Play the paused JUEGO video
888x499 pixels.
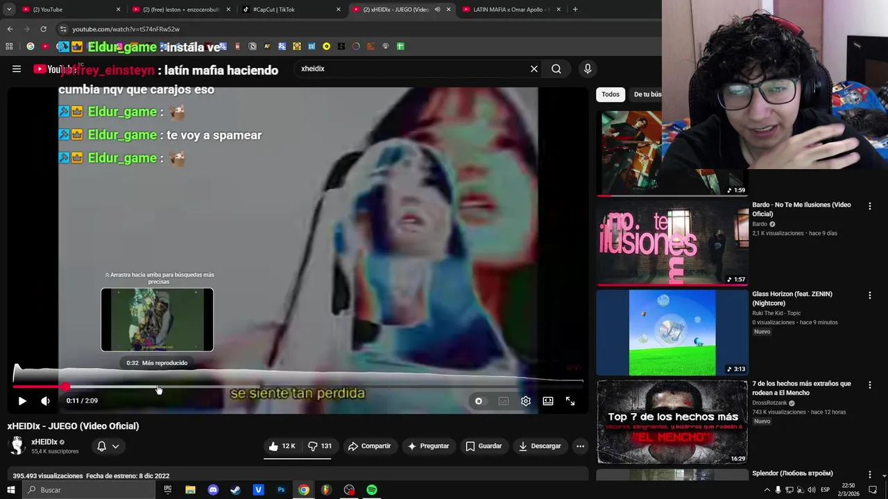(x=22, y=401)
